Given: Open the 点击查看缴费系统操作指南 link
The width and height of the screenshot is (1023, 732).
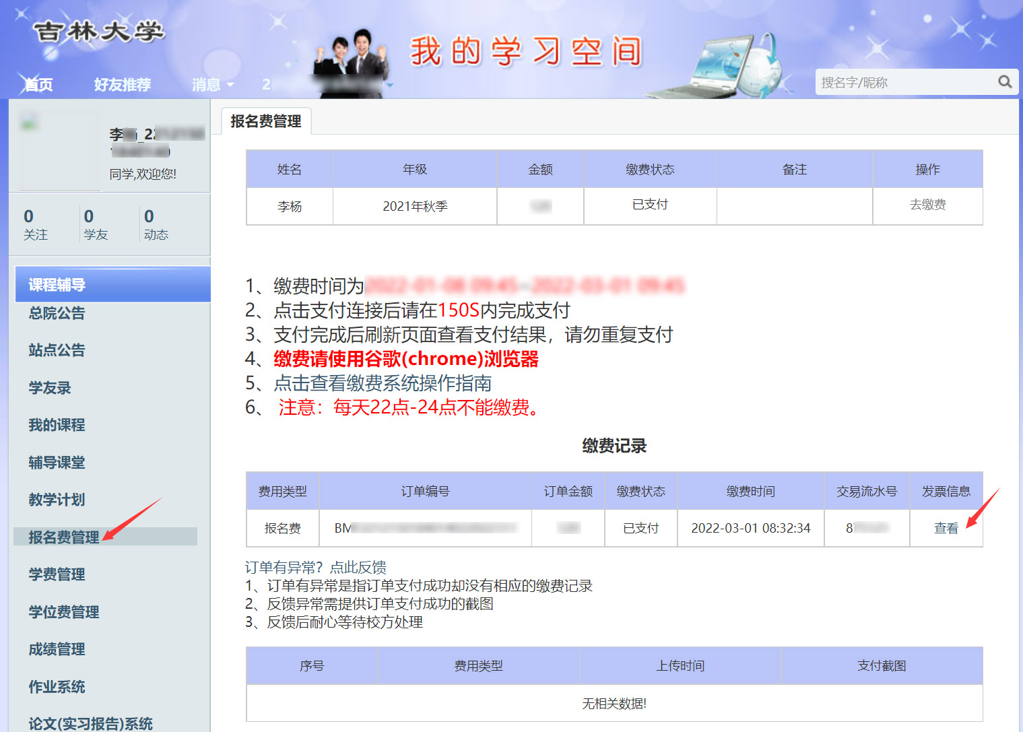Looking at the screenshot, I should (383, 383).
